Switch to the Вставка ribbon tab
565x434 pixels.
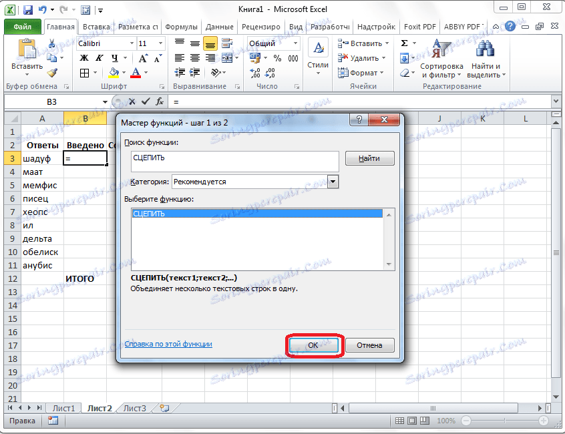tap(96, 27)
